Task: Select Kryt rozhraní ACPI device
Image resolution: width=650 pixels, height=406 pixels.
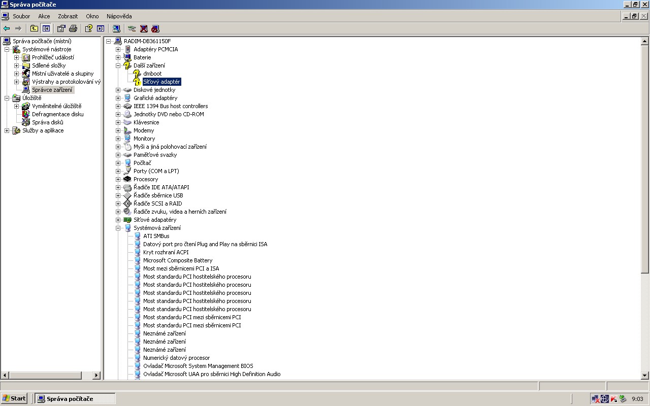Action: (166, 252)
